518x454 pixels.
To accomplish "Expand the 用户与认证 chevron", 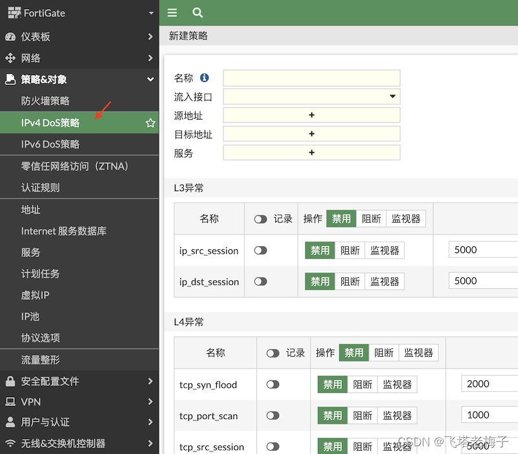I will point(150,422).
